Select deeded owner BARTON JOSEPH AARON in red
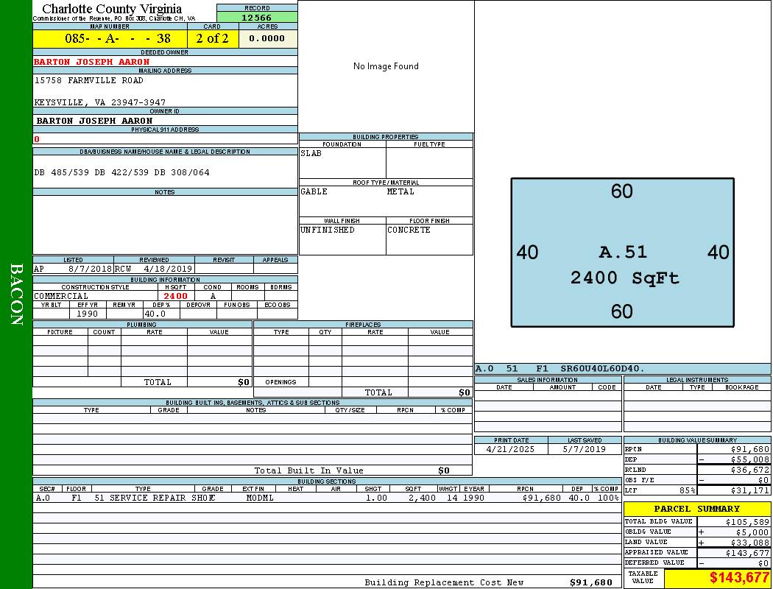 pyautogui.click(x=92, y=62)
